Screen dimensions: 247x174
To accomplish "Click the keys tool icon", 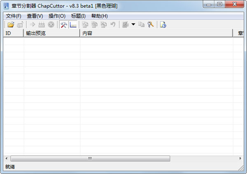I will tap(150, 25).
